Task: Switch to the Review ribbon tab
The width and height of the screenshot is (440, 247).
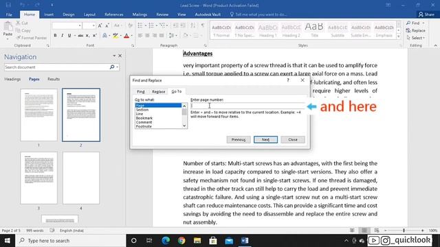Action: pyautogui.click(x=162, y=14)
